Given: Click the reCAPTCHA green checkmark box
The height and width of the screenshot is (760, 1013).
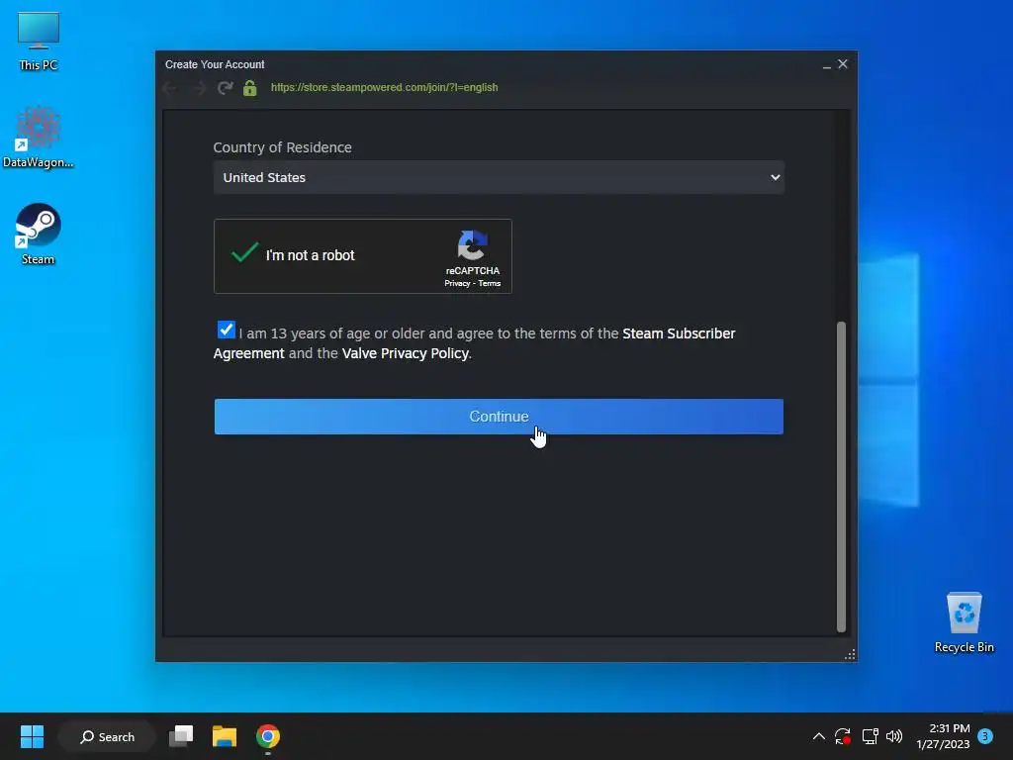Looking at the screenshot, I should pyautogui.click(x=245, y=252).
